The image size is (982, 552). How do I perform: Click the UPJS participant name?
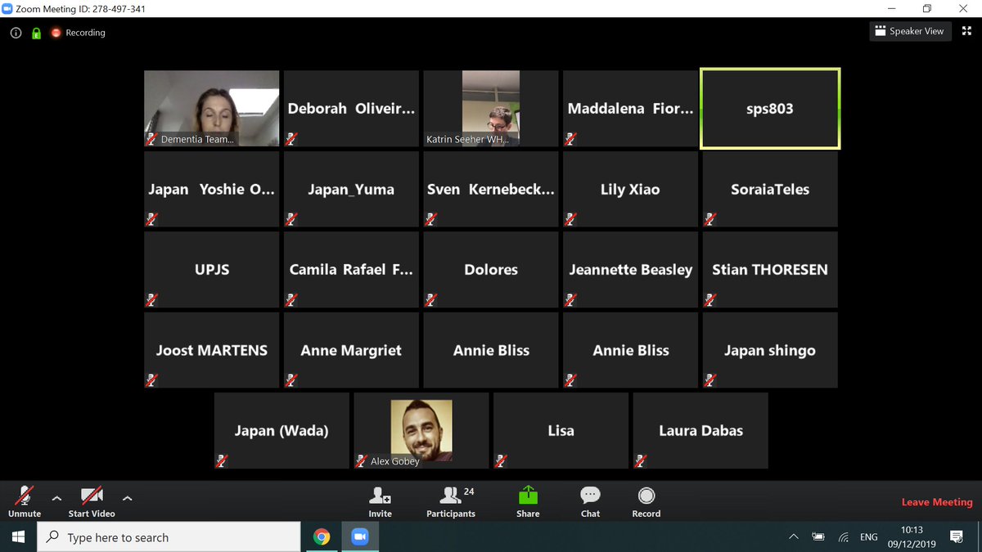click(212, 269)
